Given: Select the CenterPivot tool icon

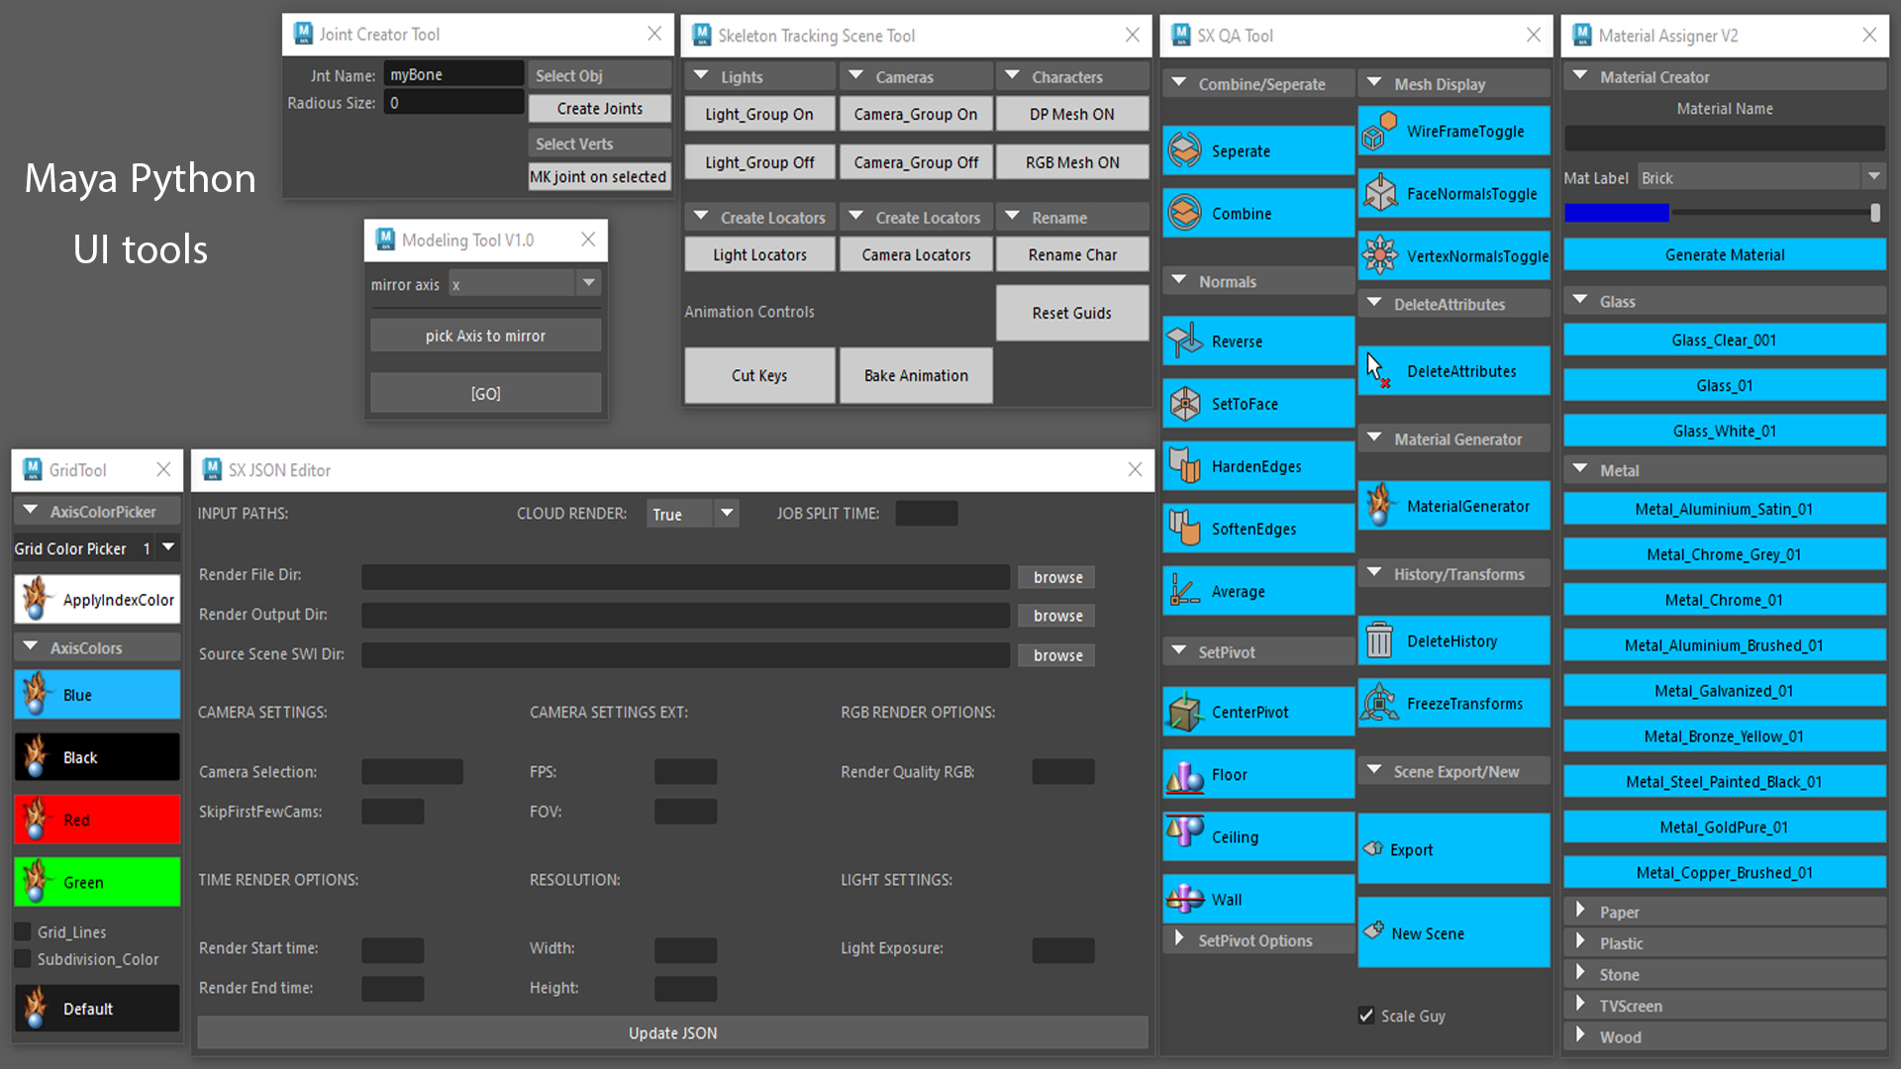Looking at the screenshot, I should tap(1184, 713).
